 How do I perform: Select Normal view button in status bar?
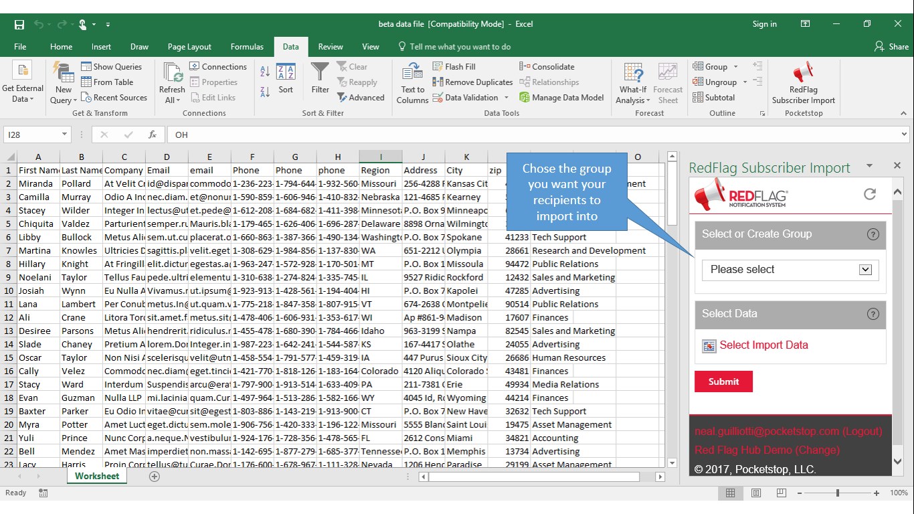(x=731, y=493)
